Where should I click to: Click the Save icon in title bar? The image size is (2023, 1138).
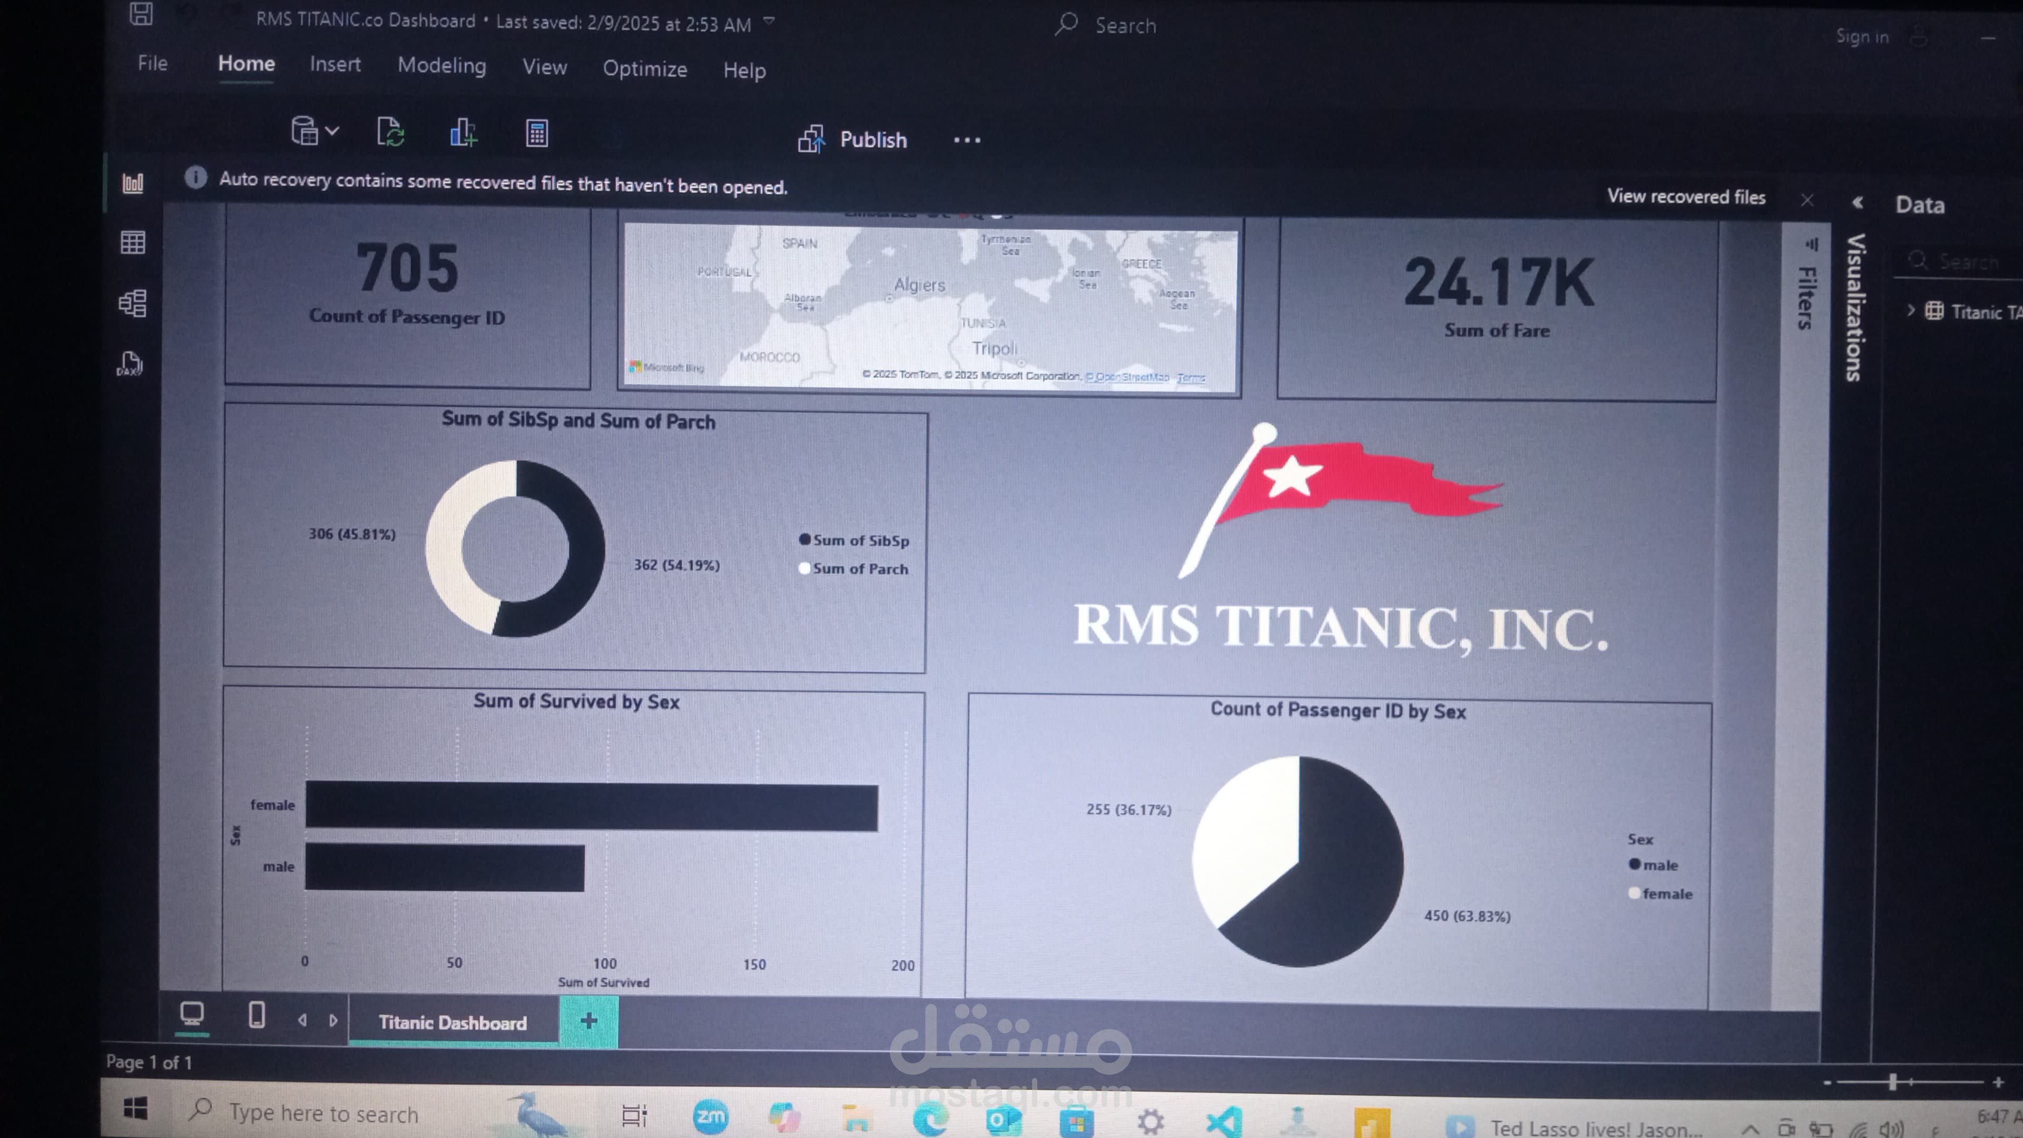pyautogui.click(x=141, y=13)
